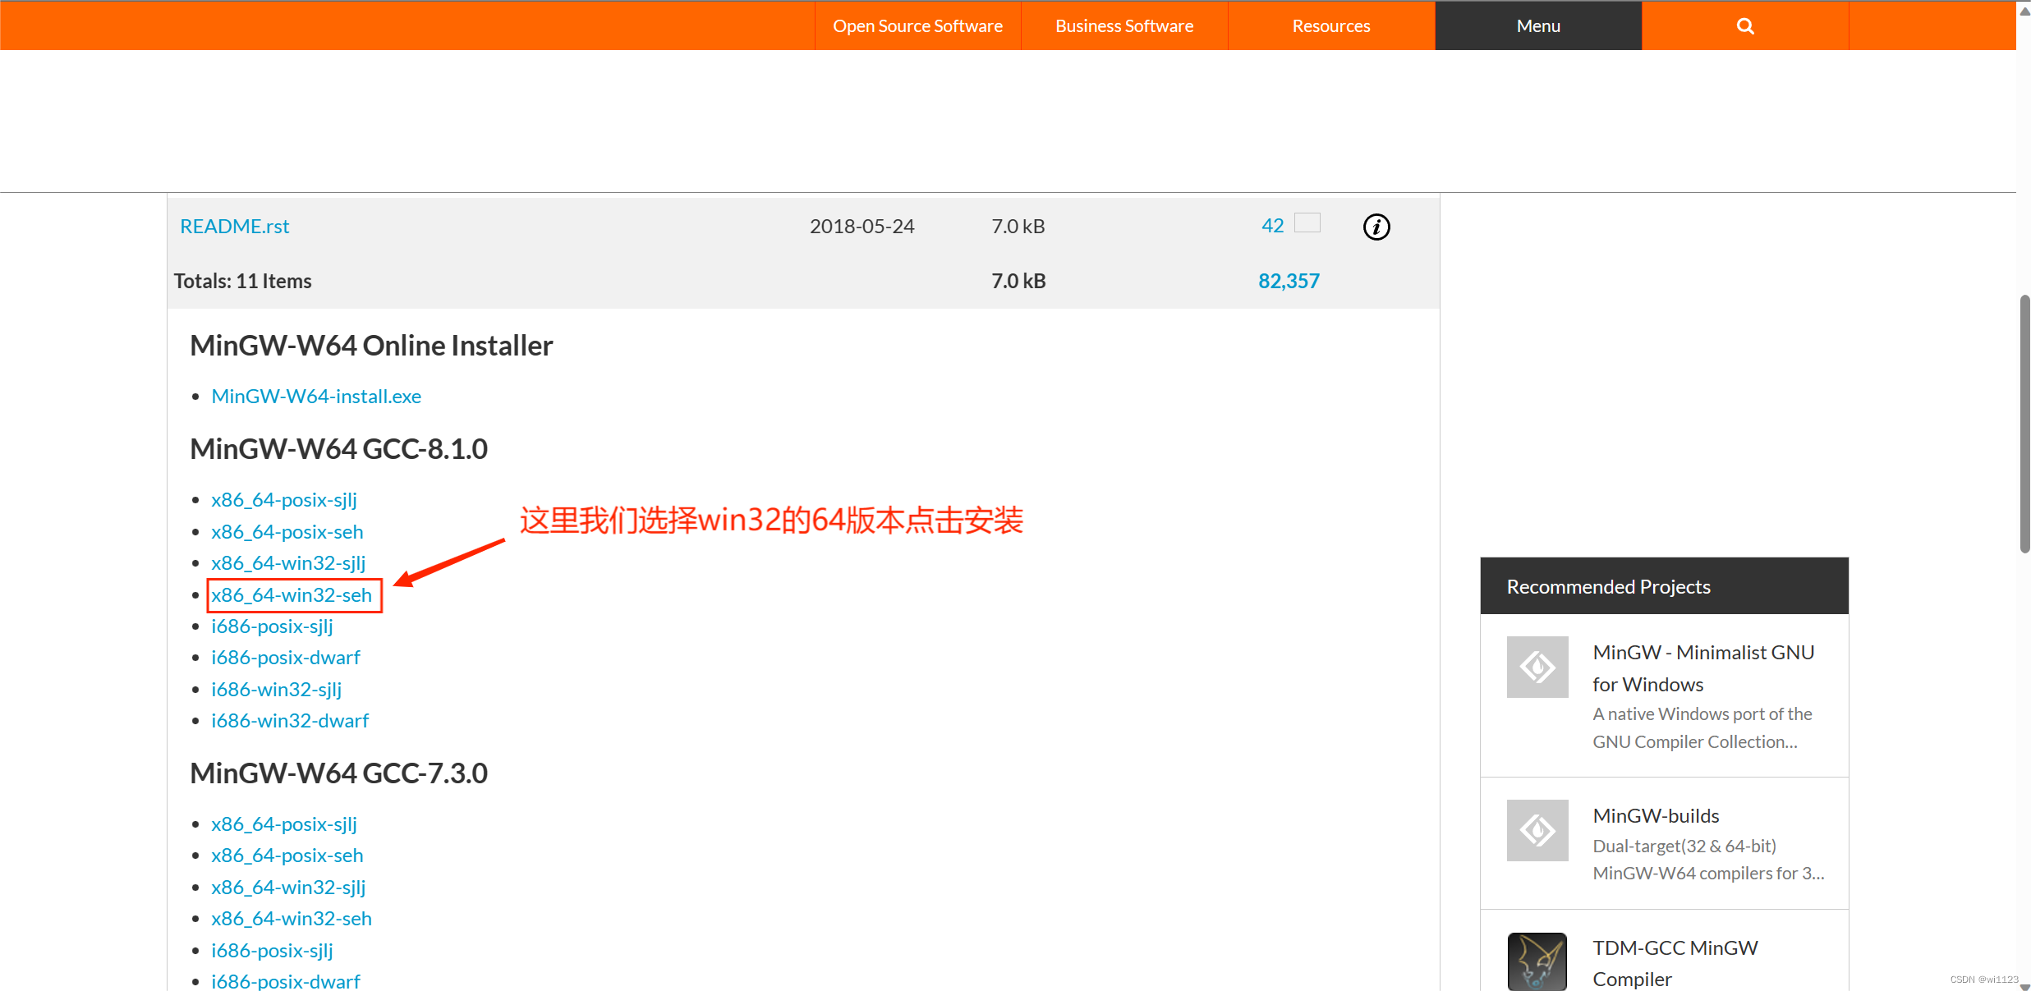Click the search magnifier icon

(x=1745, y=26)
